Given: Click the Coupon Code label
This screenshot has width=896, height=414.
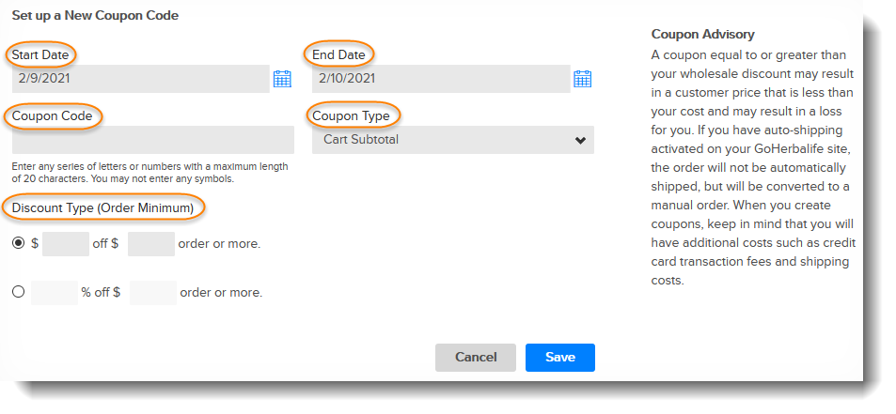Looking at the screenshot, I should (x=52, y=116).
